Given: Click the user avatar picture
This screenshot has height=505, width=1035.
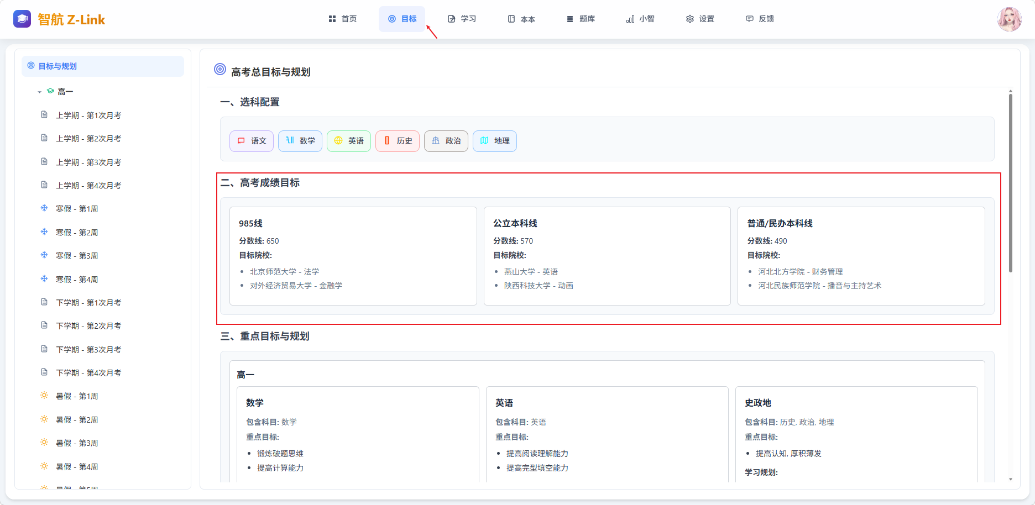Looking at the screenshot, I should [x=1009, y=19].
